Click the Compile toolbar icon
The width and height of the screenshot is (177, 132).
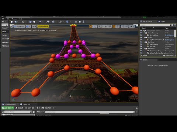pos(67,22)
